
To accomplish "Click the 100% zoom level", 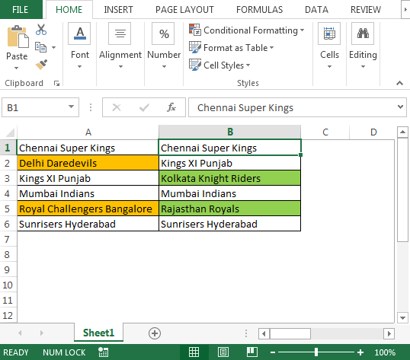I will pos(385,352).
